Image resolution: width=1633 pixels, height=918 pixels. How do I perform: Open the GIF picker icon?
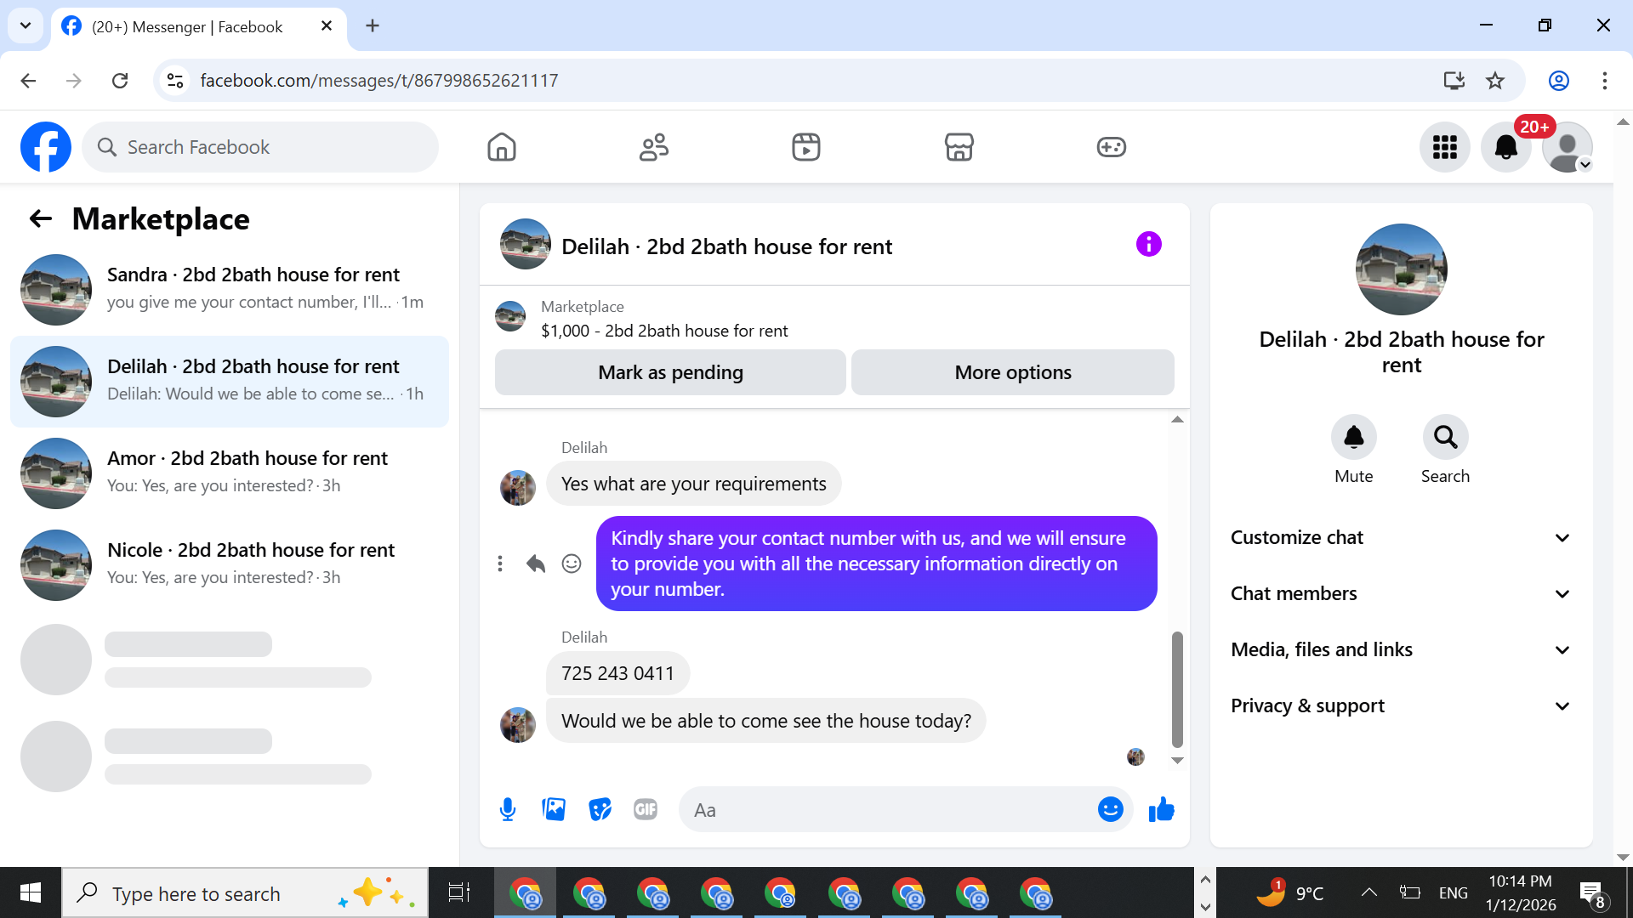[x=646, y=809]
